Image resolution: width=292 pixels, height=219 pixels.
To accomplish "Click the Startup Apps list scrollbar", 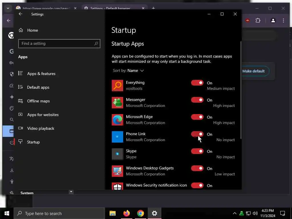I will pyautogui.click(x=241, y=90).
